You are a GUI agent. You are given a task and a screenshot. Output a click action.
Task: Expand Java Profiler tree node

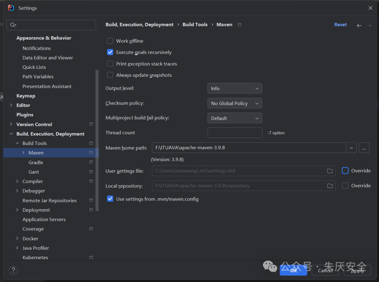[17, 248]
